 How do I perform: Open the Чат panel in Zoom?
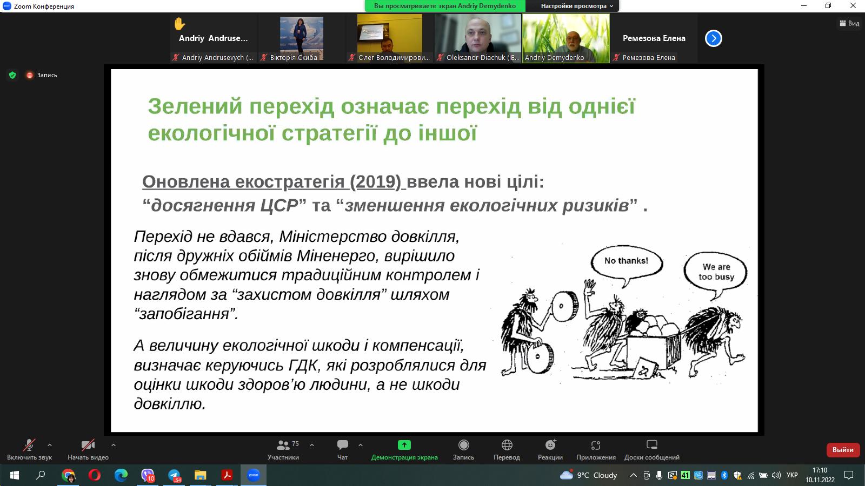click(343, 449)
